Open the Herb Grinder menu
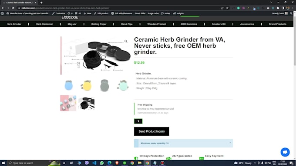The height and width of the screenshot is (166, 296). point(14,24)
